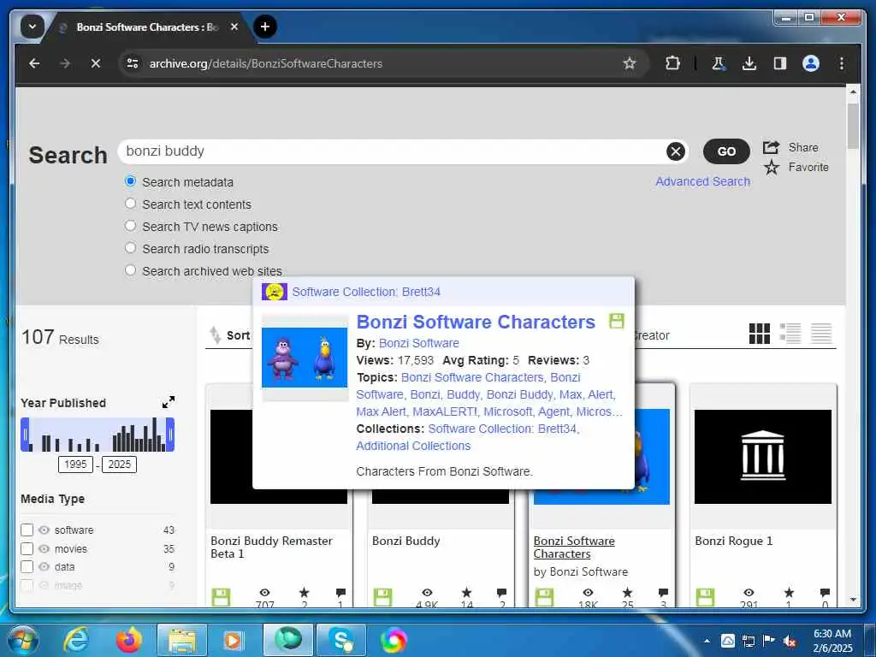
Task: Open Skype from taskbar
Action: (x=340, y=640)
